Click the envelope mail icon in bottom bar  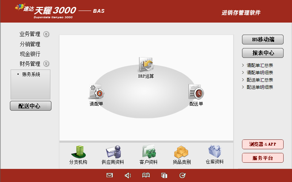click(x=109, y=175)
